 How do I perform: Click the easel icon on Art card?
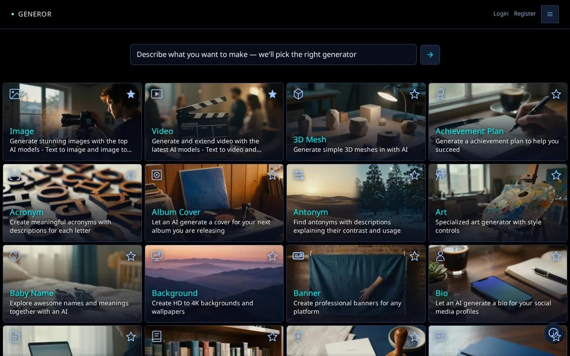(440, 175)
